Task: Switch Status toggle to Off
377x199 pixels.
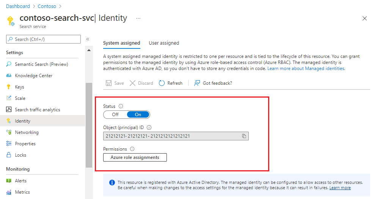Action: pyautogui.click(x=115, y=115)
